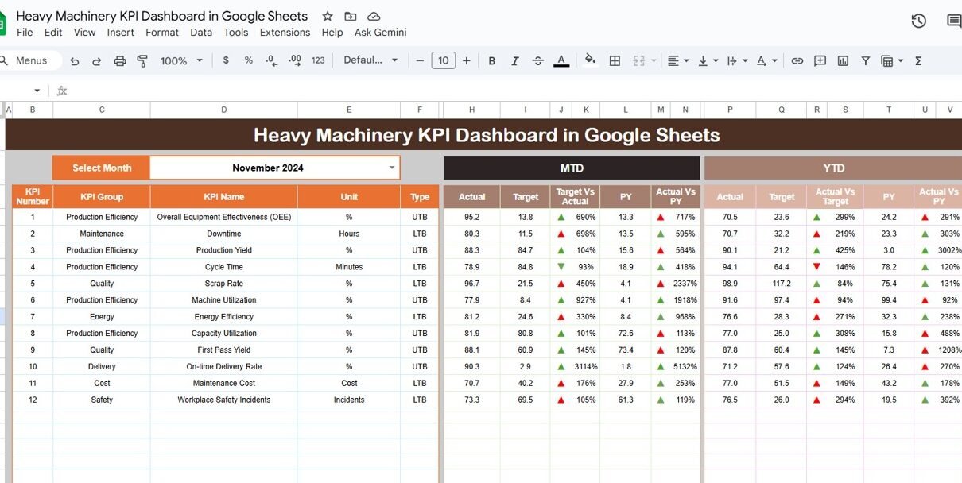
Task: Toggle strikethrough formatting
Action: (x=537, y=61)
